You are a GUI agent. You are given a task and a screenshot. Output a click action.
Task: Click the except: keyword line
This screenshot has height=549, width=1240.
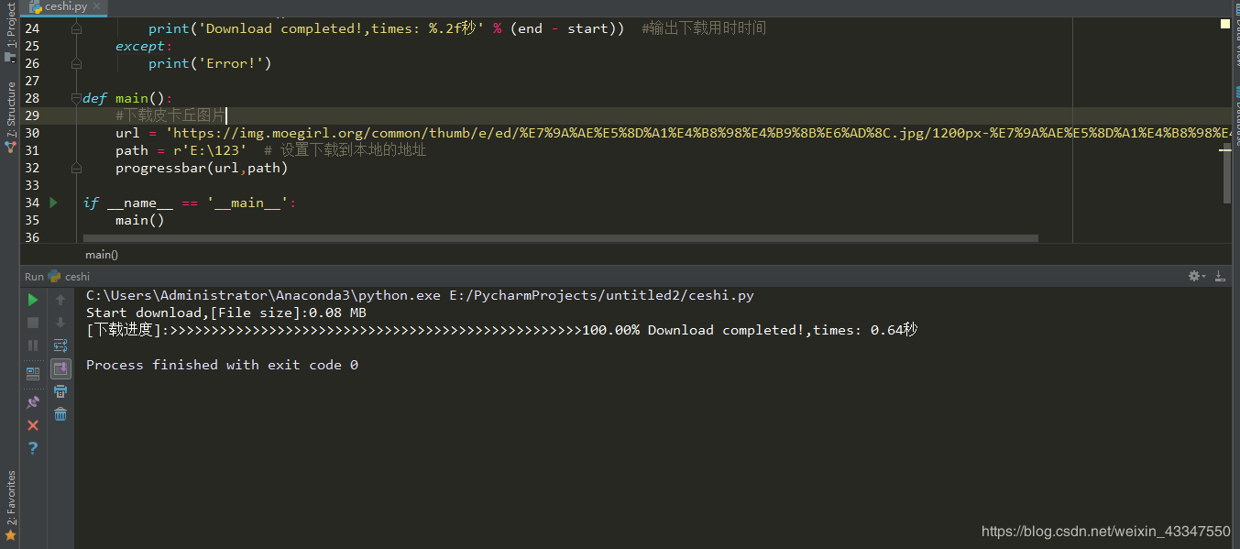[144, 46]
